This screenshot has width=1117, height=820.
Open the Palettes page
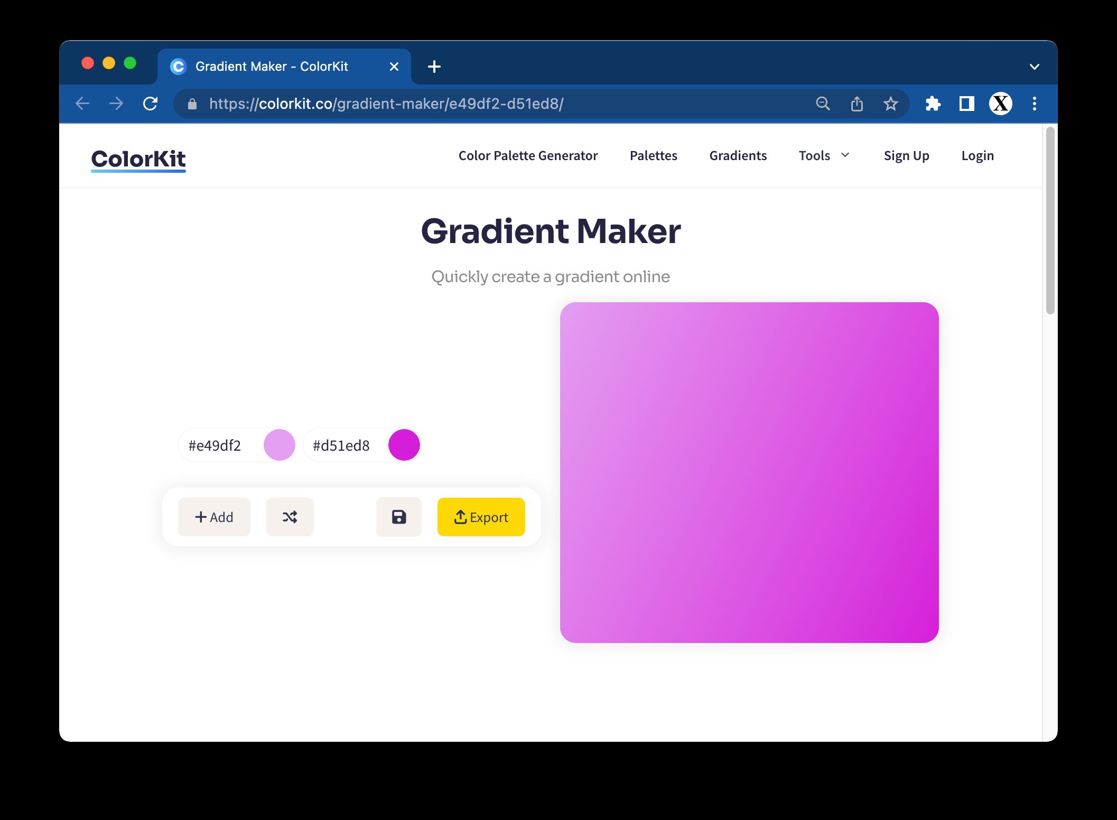(x=653, y=155)
